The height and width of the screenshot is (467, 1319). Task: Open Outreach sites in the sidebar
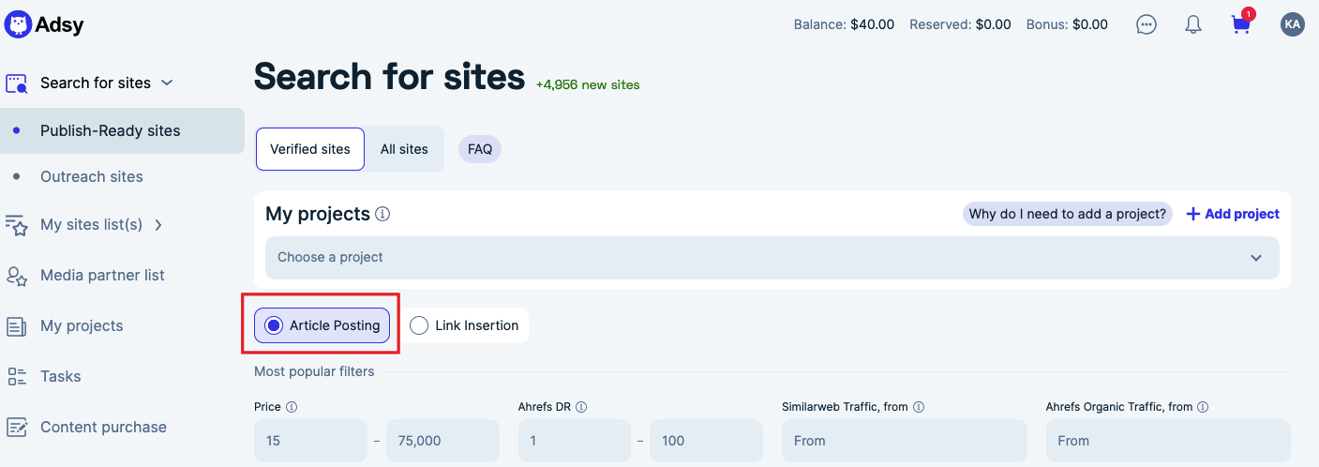(x=92, y=176)
